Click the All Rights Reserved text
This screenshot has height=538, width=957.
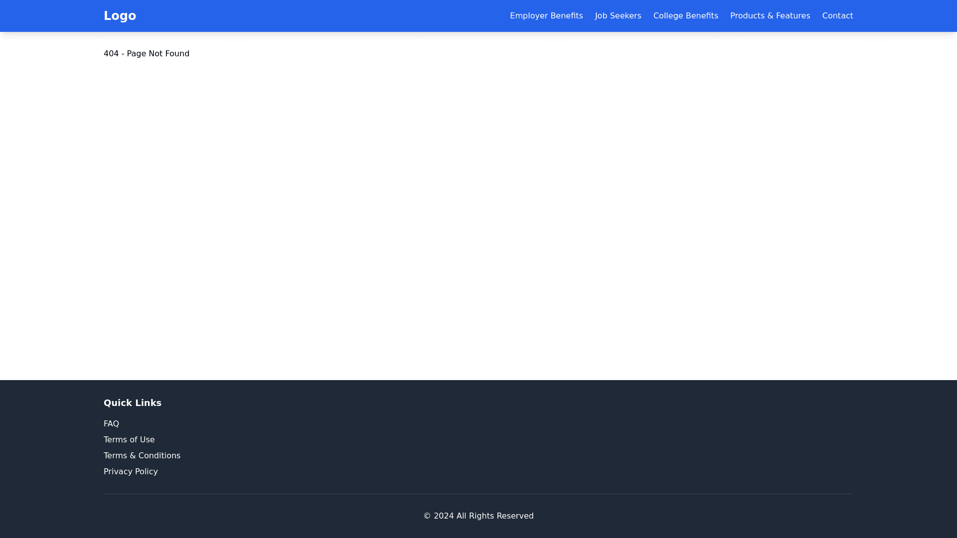pos(494,516)
